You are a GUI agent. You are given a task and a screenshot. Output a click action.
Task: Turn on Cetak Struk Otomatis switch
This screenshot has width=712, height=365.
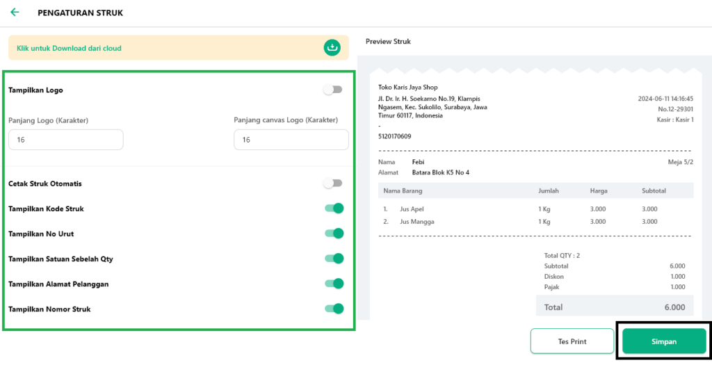[333, 184]
